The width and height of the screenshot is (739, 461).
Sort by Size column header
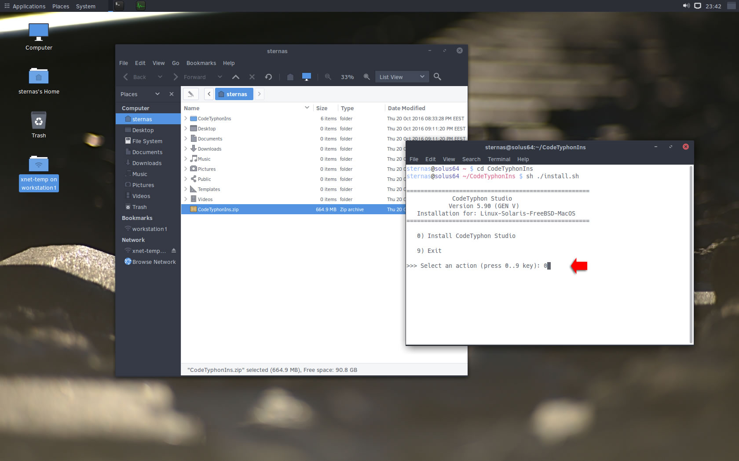326,108
